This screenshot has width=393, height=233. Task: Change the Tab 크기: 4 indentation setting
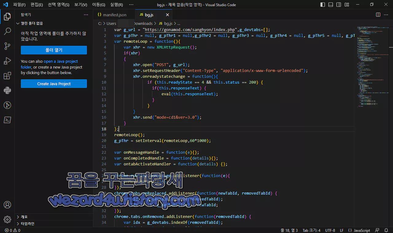[x=311, y=230]
